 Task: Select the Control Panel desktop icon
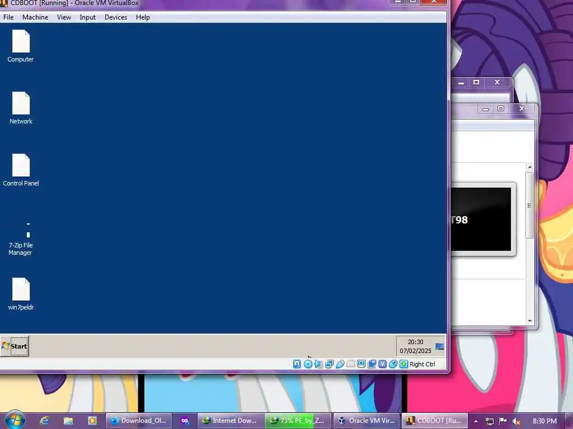pyautogui.click(x=21, y=170)
